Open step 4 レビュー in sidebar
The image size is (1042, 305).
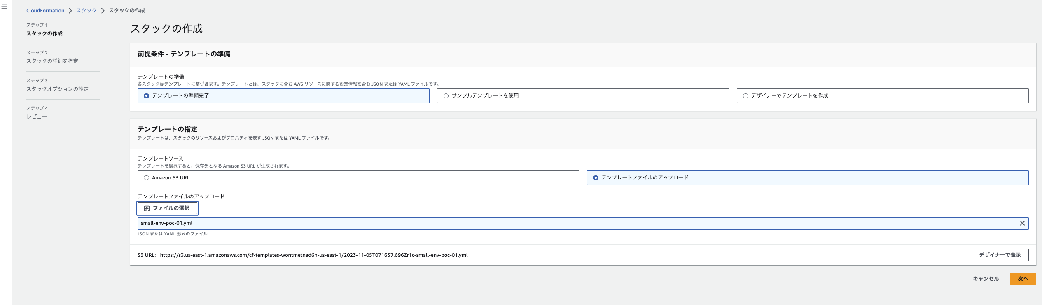coord(37,116)
